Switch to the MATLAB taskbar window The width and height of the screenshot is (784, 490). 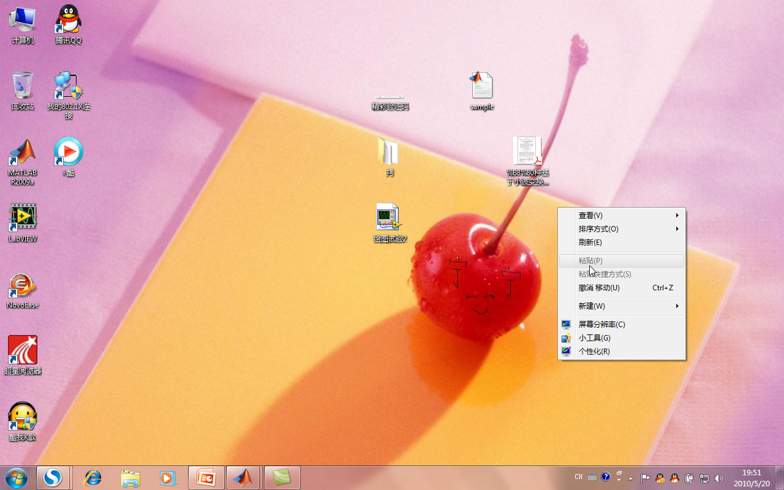point(244,477)
